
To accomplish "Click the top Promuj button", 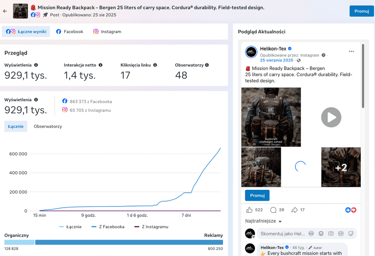I will point(361,11).
